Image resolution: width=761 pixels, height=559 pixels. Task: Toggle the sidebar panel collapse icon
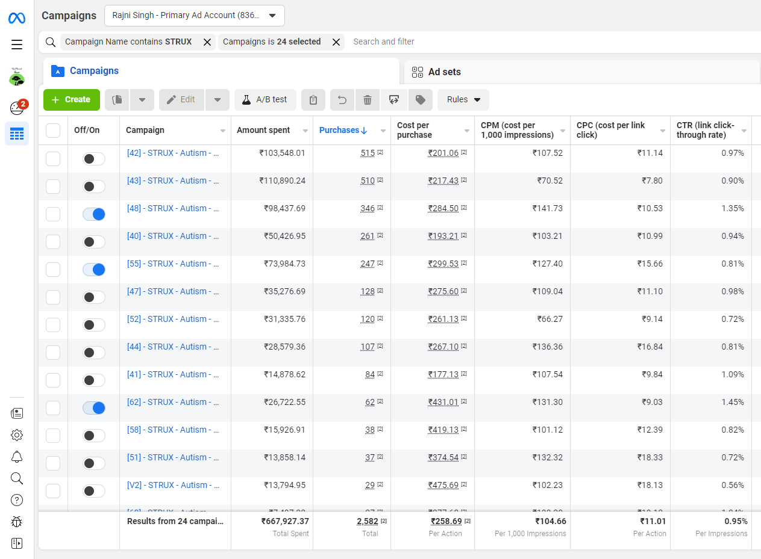(x=17, y=543)
